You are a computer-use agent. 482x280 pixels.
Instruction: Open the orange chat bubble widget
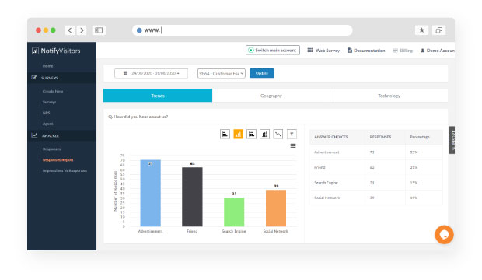tap(444, 235)
